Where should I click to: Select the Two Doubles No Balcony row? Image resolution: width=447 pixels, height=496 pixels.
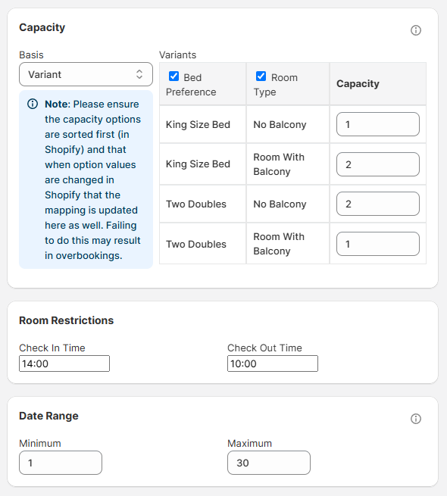point(293,204)
